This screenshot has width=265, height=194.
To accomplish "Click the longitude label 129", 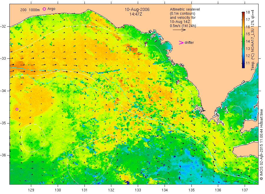I will (x=31, y=190).
